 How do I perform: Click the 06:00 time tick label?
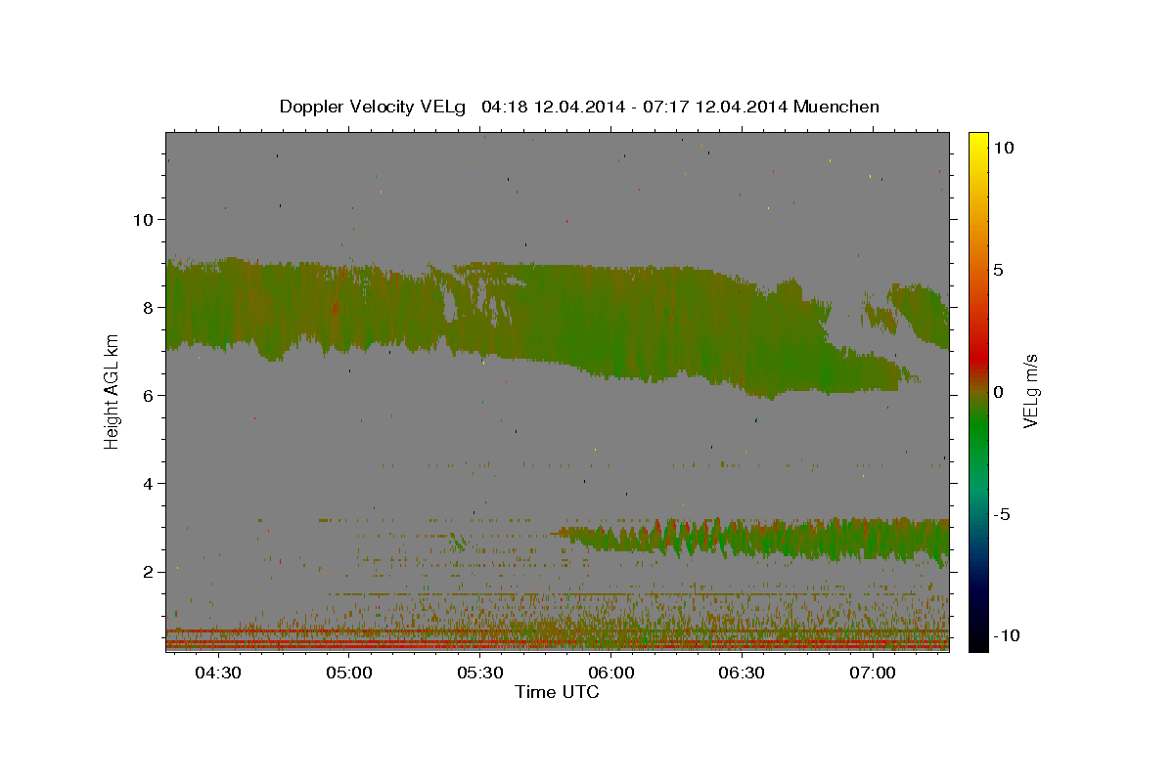click(x=610, y=673)
